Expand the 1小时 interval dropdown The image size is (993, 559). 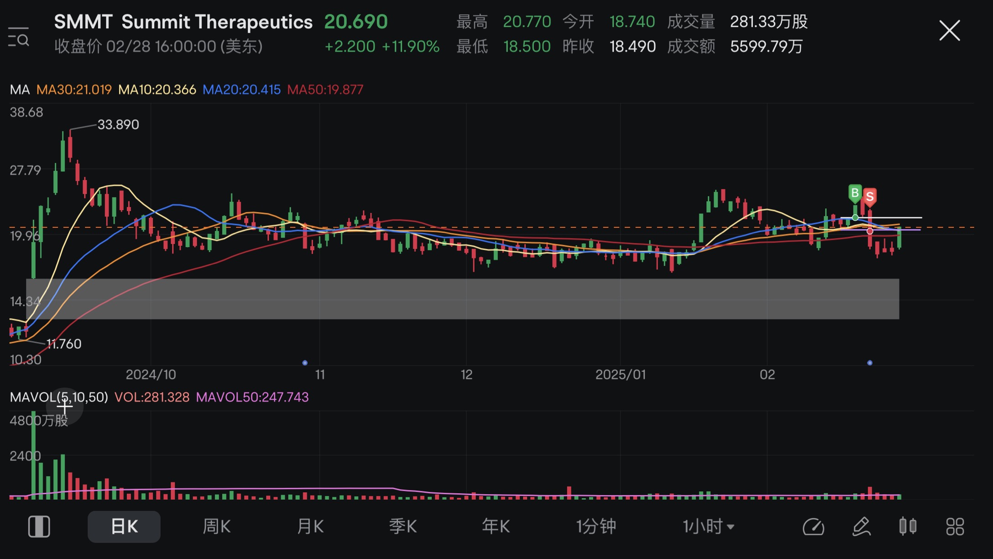click(708, 527)
